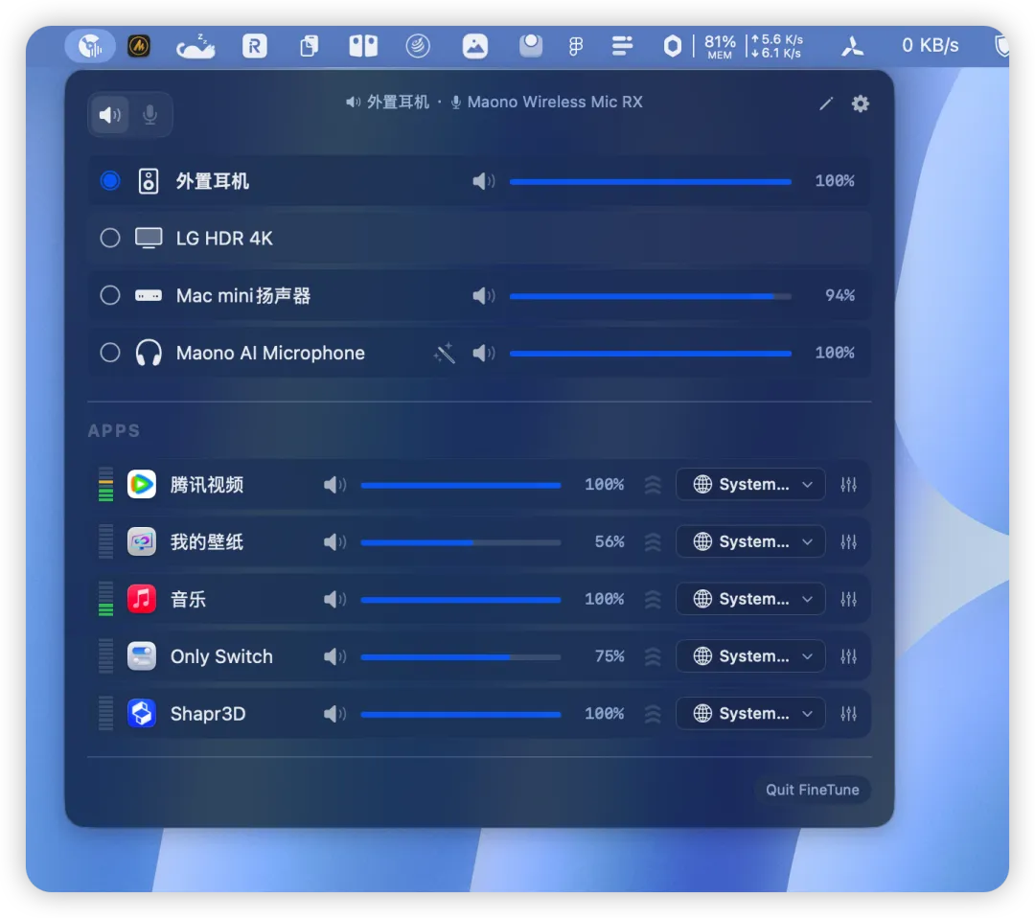
Task: Adjust Only Switch volume slider
Action: coord(461,656)
